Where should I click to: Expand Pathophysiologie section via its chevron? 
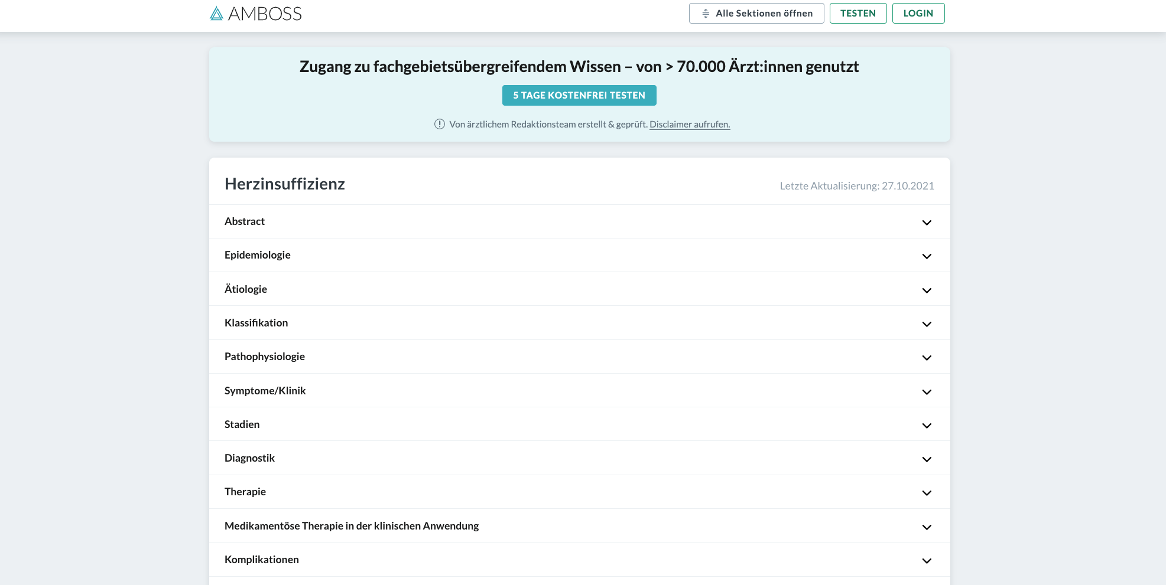[x=927, y=358]
